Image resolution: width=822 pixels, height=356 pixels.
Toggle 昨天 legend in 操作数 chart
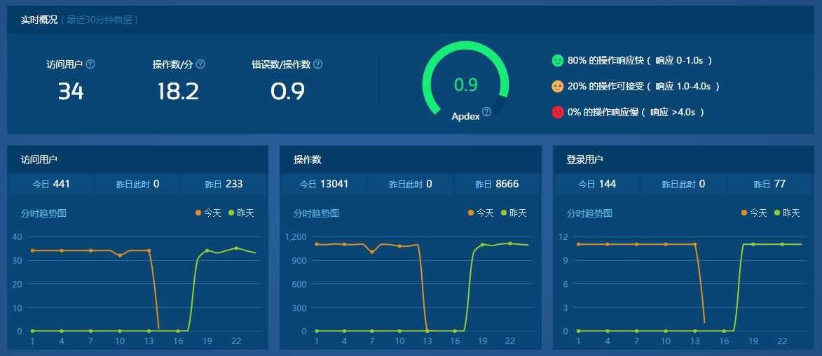(514, 213)
